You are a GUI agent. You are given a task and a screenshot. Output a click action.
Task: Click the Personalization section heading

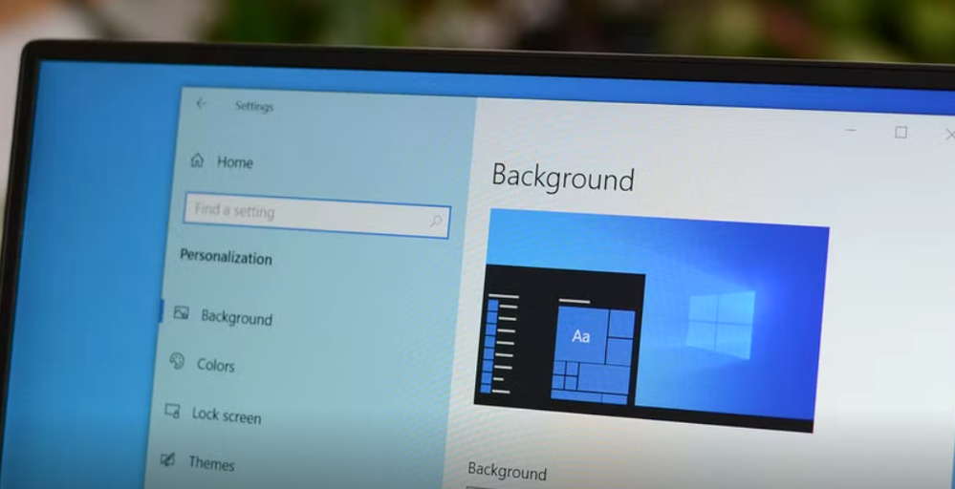click(226, 258)
